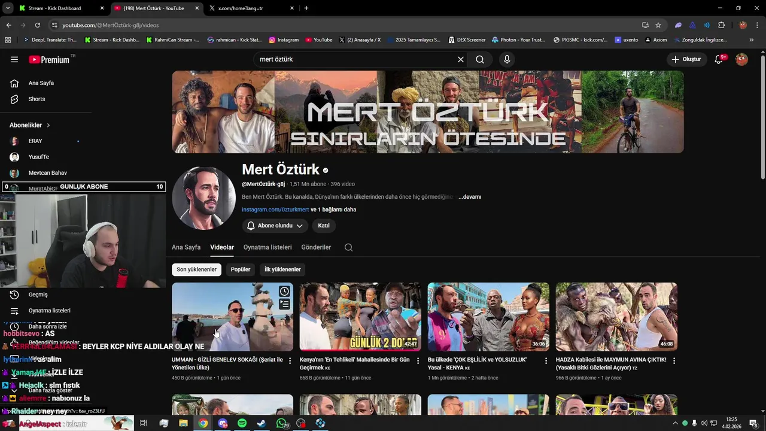Select the İlk yüklenenler filter chip
The image size is (766, 431).
(282, 269)
